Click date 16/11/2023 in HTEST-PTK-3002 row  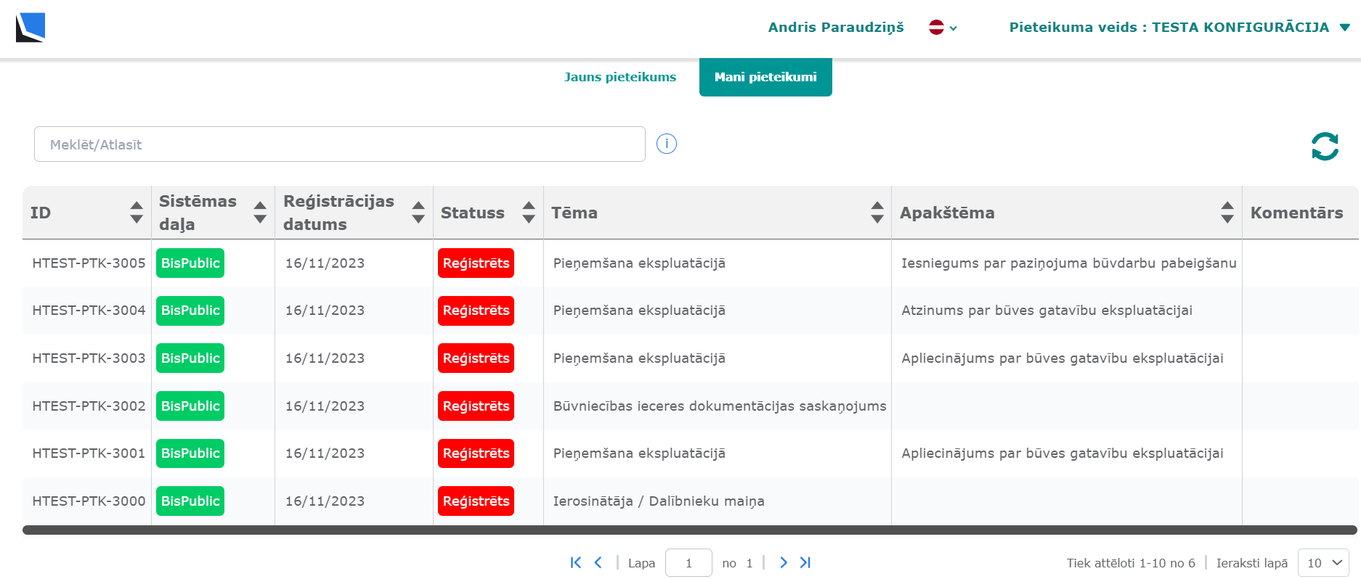(325, 406)
